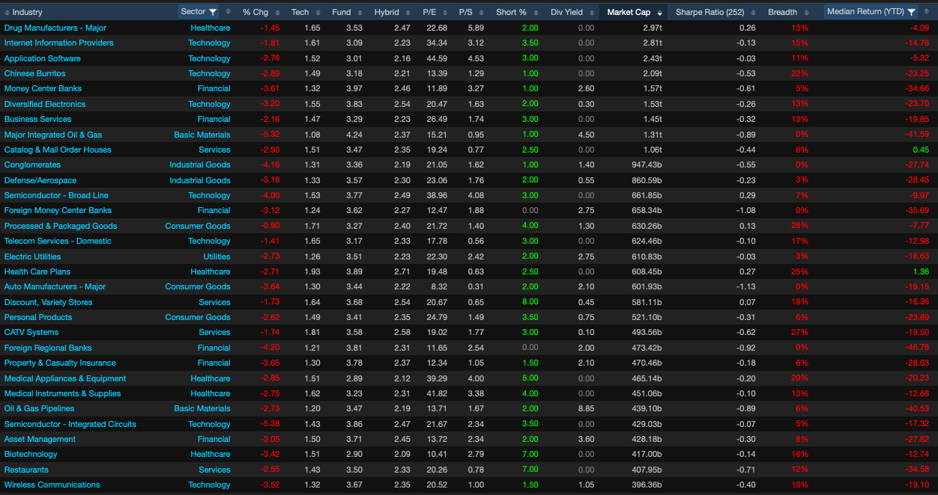Open Money Center Banks industry

43,88
